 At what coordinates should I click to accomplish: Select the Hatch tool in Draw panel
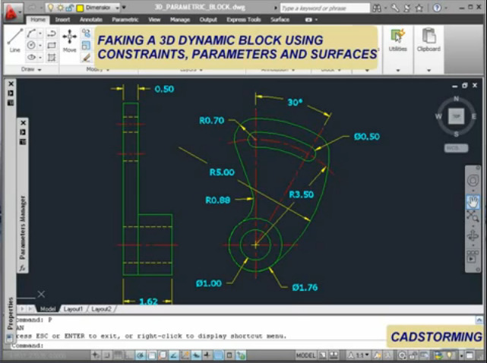pyautogui.click(x=52, y=58)
